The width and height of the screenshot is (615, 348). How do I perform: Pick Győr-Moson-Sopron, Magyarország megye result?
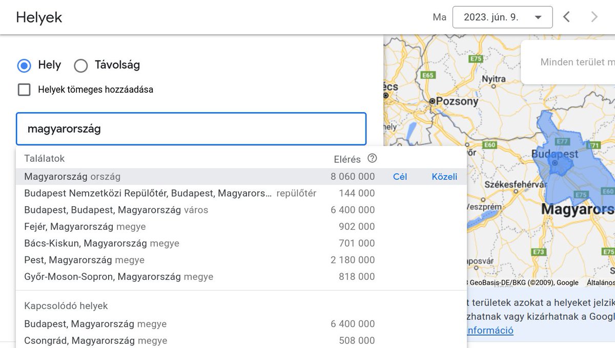[241, 277]
